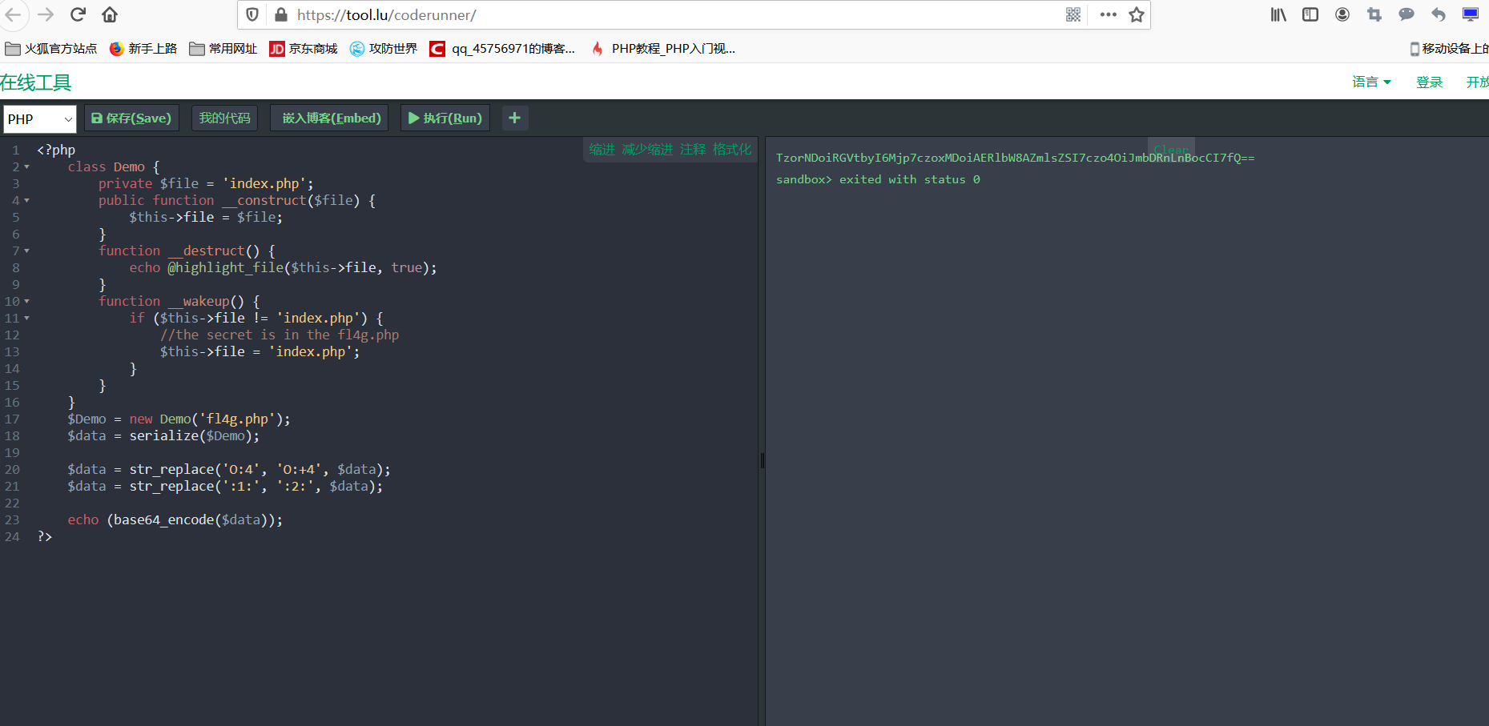Image resolution: width=1489 pixels, height=726 pixels.
Task: Click the 登录 login link
Action: pos(1429,82)
